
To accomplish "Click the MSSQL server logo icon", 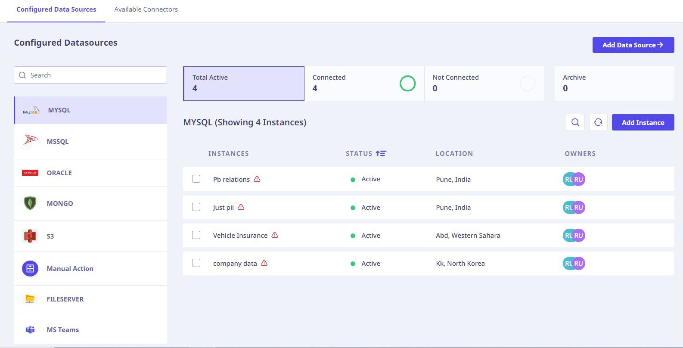I will click(x=31, y=142).
